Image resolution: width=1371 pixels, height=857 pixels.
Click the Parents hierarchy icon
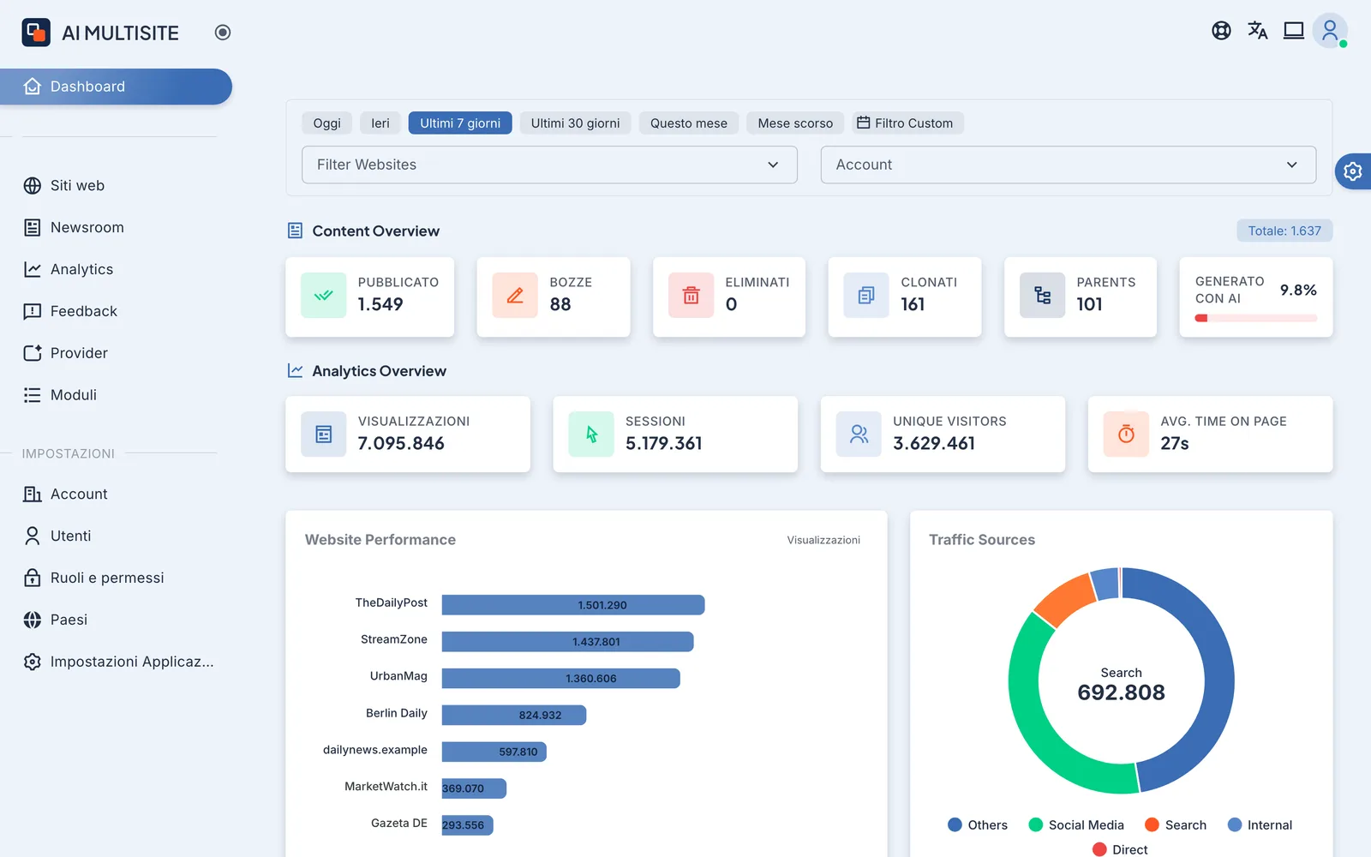click(x=1042, y=296)
